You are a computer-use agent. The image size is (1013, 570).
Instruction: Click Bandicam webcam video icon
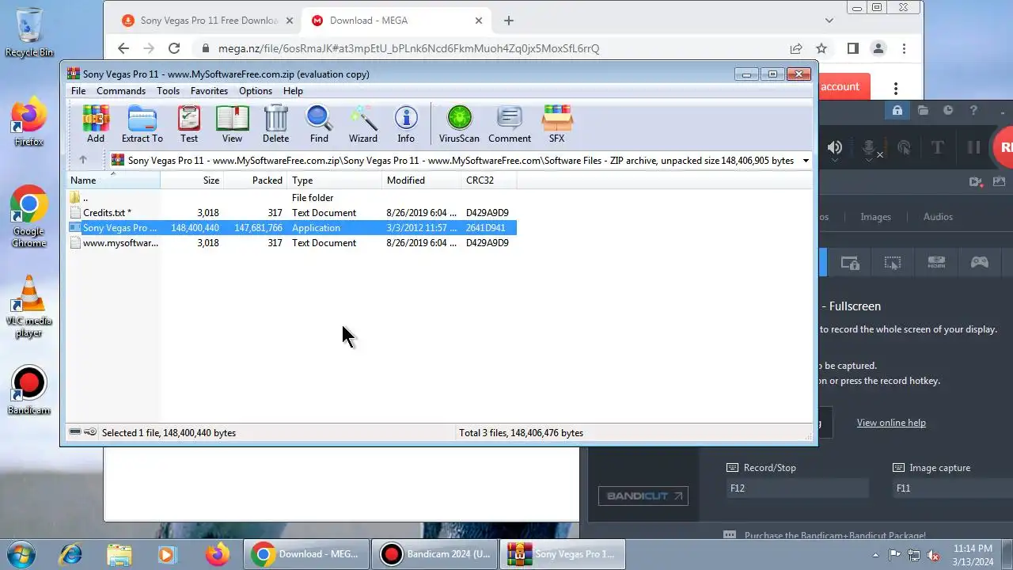tap(976, 181)
